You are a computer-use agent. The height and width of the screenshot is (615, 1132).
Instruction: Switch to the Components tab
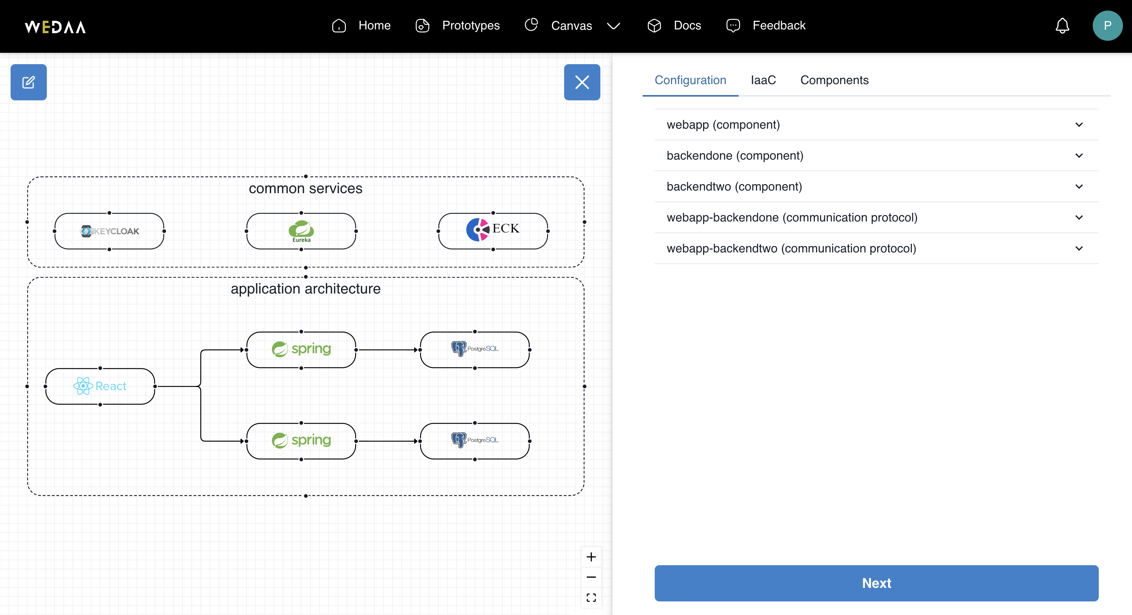tap(834, 80)
